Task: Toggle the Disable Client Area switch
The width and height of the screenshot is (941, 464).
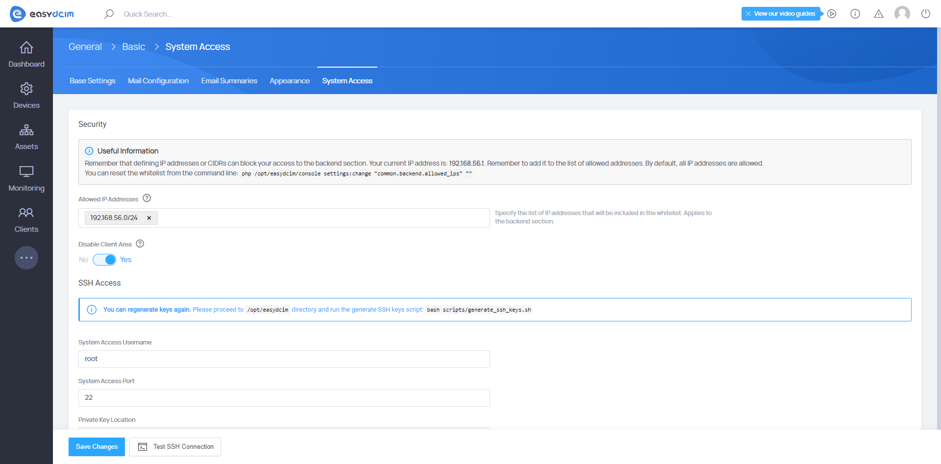Action: tap(104, 260)
